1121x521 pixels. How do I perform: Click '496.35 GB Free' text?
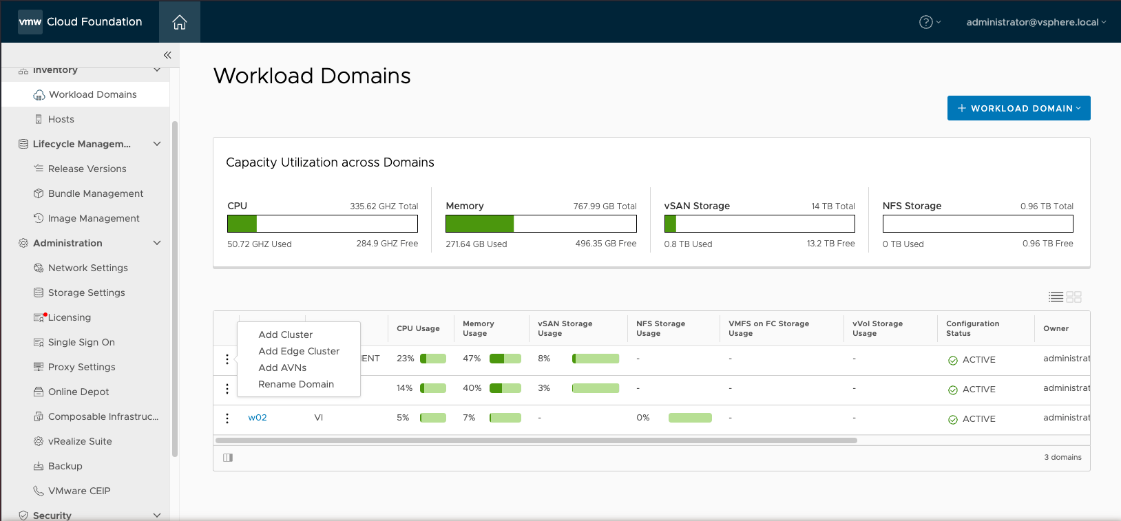pos(606,244)
